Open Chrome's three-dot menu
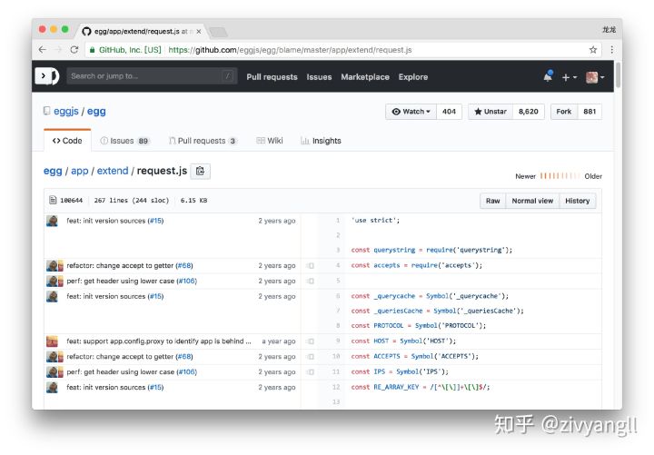The height and width of the screenshot is (455, 654). click(611, 50)
